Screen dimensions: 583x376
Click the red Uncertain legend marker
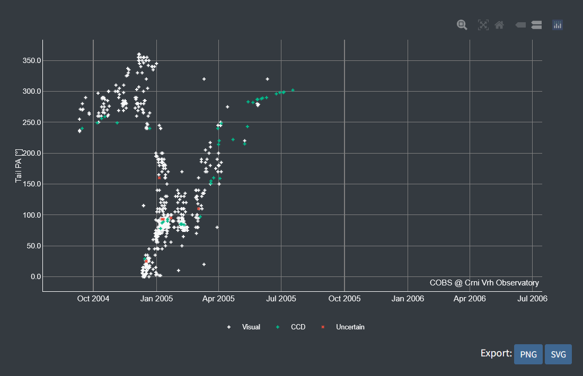click(x=323, y=327)
